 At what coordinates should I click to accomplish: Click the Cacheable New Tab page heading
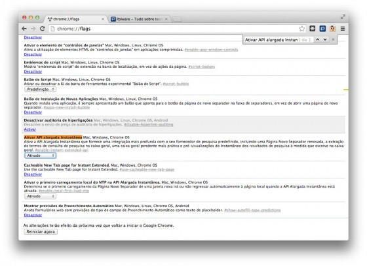coord(67,165)
